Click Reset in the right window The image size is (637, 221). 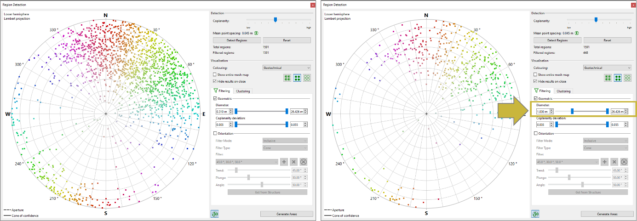(x=607, y=40)
